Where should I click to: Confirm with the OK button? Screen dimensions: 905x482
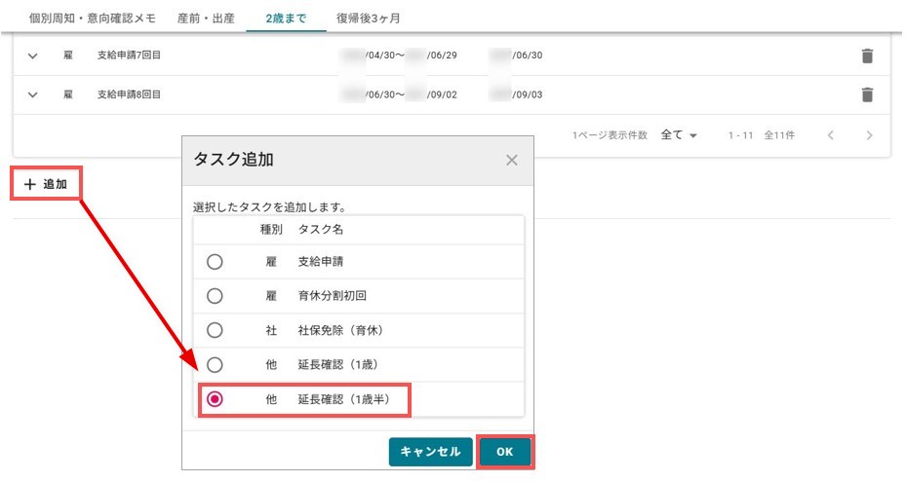point(505,452)
